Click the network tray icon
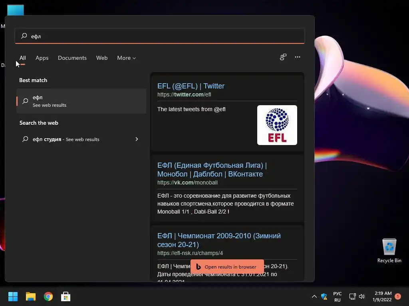Viewport: 409px width, 306px height. [x=352, y=296]
